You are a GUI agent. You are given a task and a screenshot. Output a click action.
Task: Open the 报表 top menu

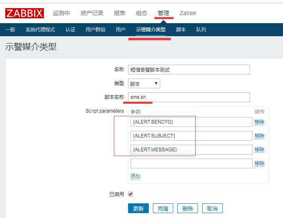tap(119, 13)
